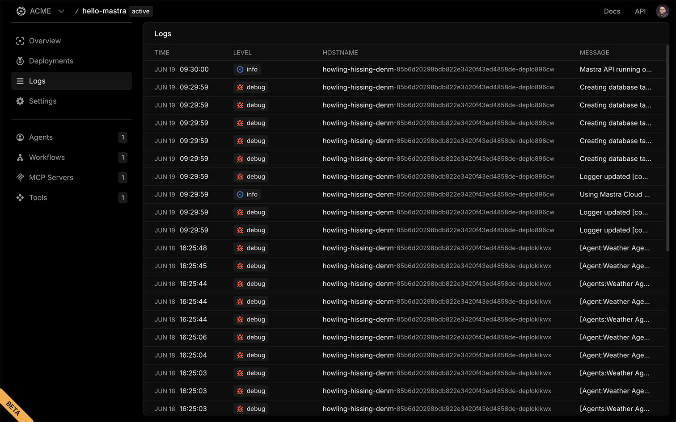Go to the Deployments page label
The image size is (676, 422).
click(51, 61)
